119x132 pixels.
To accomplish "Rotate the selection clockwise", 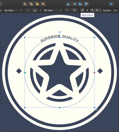I will (86, 4).
